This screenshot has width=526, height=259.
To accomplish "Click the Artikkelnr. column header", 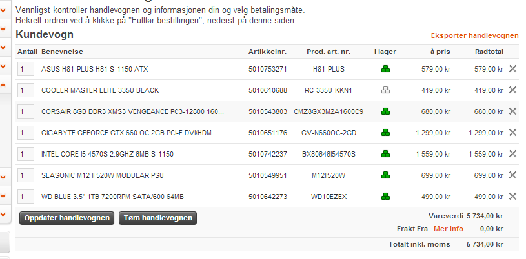I will point(267,52).
